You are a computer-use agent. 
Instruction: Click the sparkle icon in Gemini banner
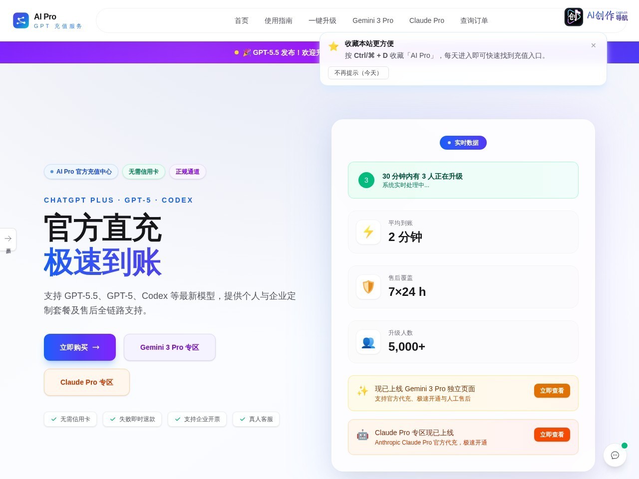click(362, 391)
